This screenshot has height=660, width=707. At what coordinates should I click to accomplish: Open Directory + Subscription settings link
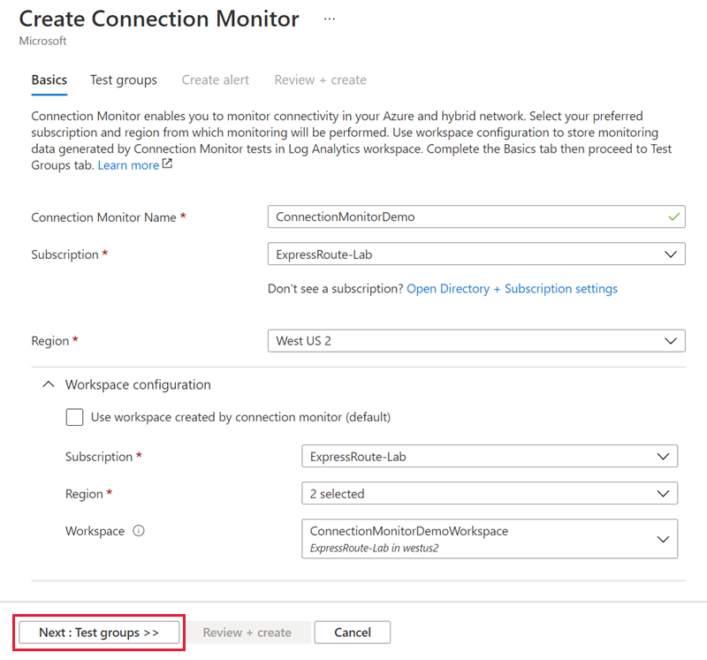click(512, 289)
